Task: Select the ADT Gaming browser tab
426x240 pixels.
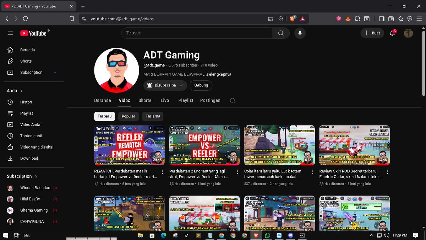Action: pyautogui.click(x=38, y=6)
